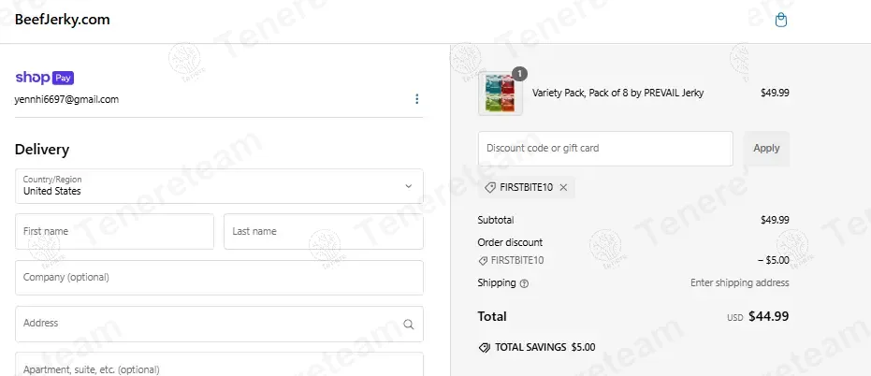This screenshot has height=376, width=871.
Task: Click the Order discount FIRSTBITE10 tag icon
Action: pyautogui.click(x=483, y=261)
